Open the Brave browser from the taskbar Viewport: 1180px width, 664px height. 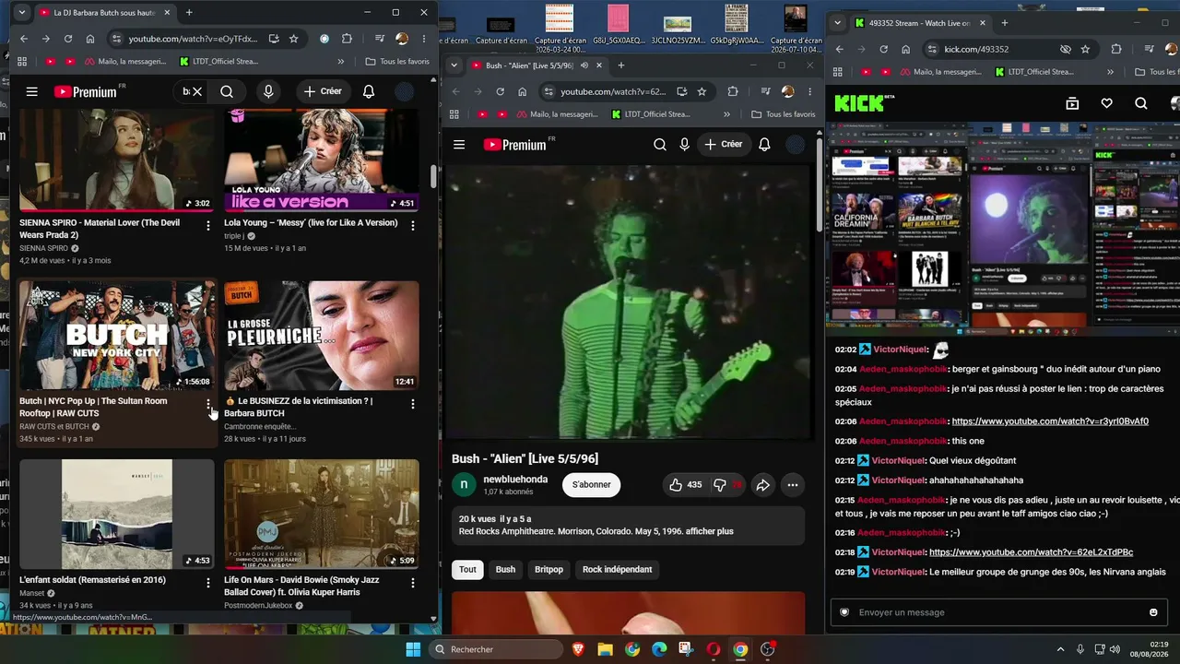pyautogui.click(x=578, y=649)
